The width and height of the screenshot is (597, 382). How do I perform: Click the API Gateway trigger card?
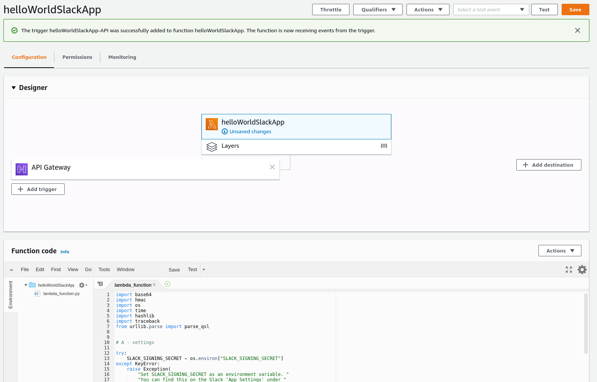[x=145, y=169]
